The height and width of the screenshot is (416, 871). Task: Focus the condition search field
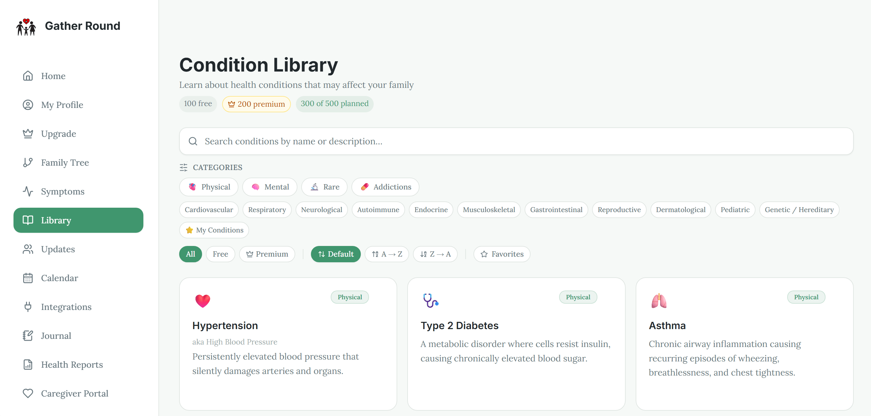tap(516, 141)
